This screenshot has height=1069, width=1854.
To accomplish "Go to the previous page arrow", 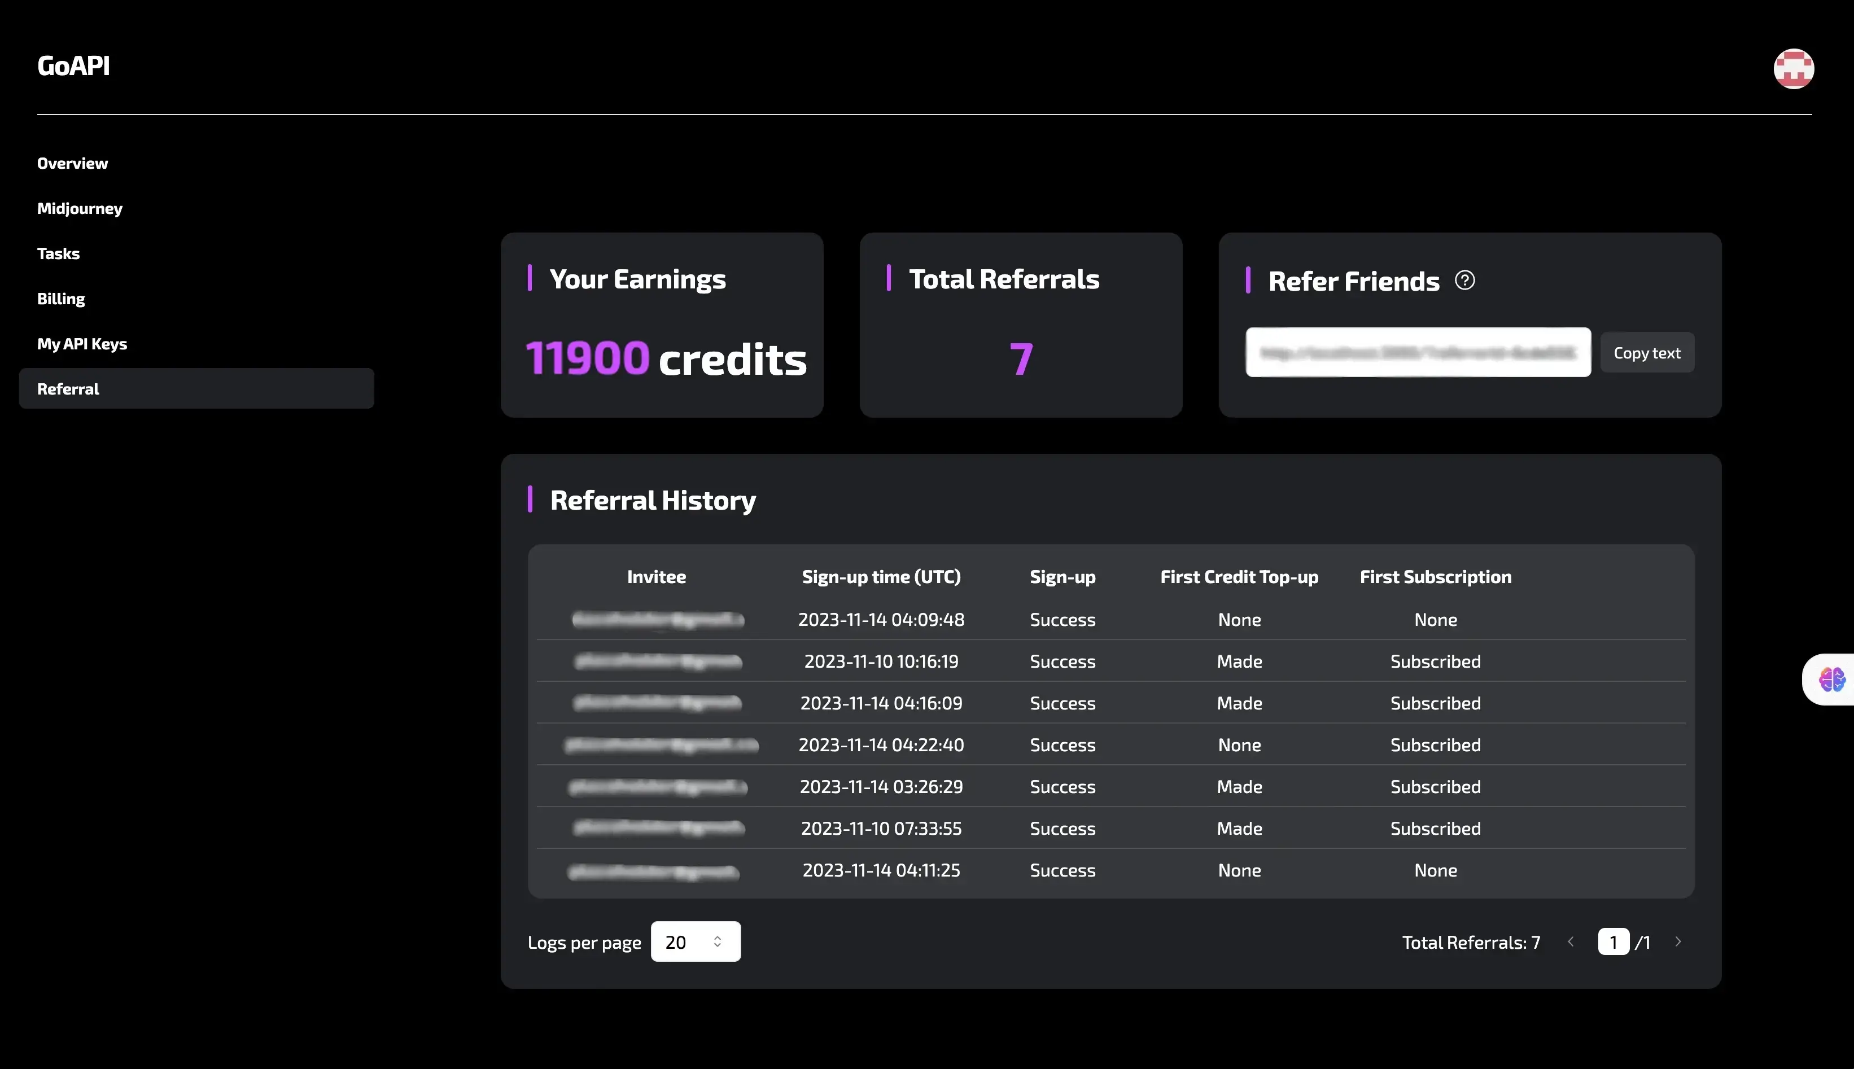I will point(1571,942).
